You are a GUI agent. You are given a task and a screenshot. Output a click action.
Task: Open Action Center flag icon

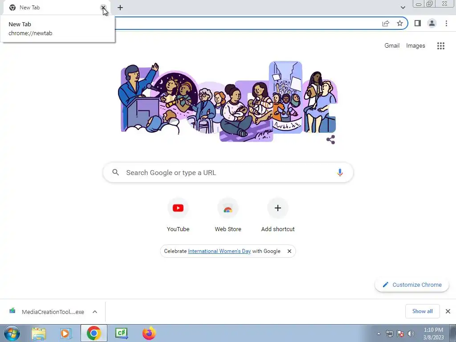(x=400, y=334)
